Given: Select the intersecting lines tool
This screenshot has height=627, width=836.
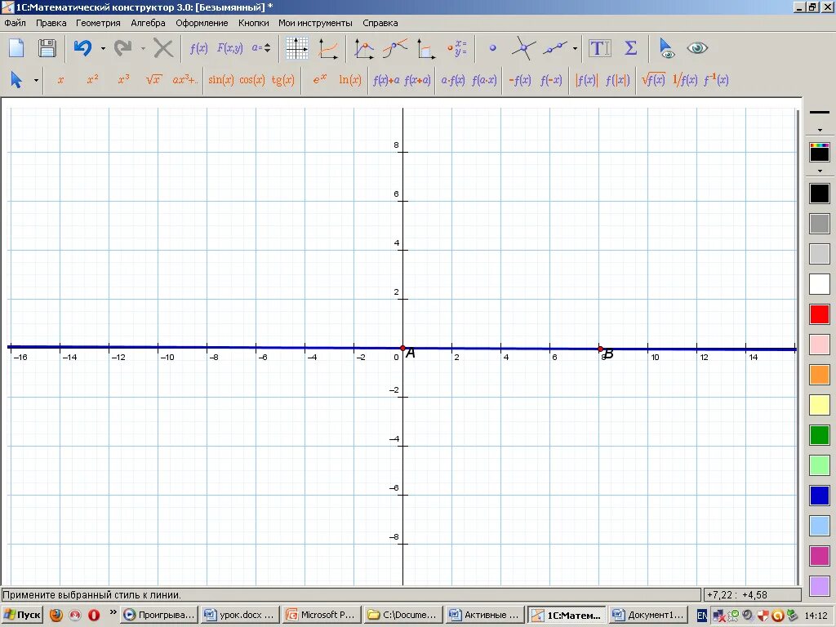Looking at the screenshot, I should [523, 48].
